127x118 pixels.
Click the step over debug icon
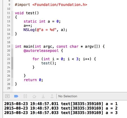click(34, 96)
